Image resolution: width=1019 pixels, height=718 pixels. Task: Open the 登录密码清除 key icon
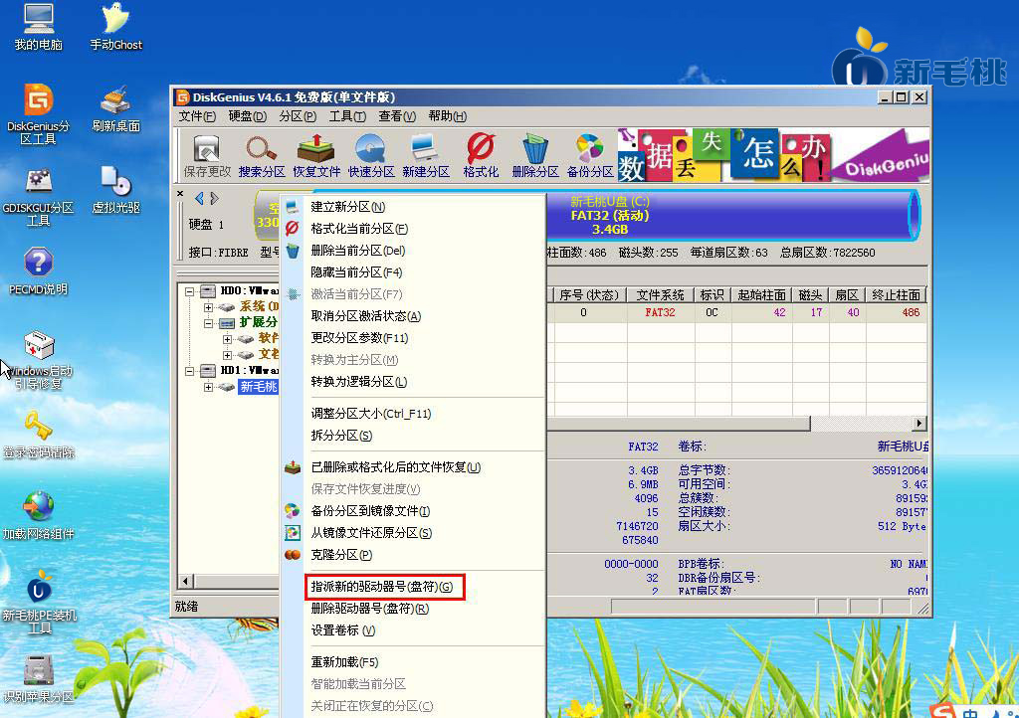[x=39, y=435]
